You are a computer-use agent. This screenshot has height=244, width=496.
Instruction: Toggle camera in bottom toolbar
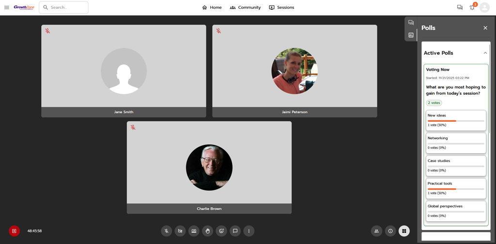coord(180,231)
